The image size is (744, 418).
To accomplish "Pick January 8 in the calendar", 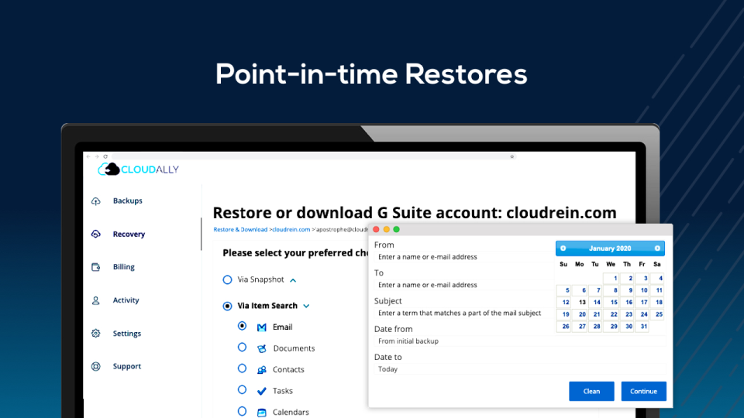I will point(611,290).
